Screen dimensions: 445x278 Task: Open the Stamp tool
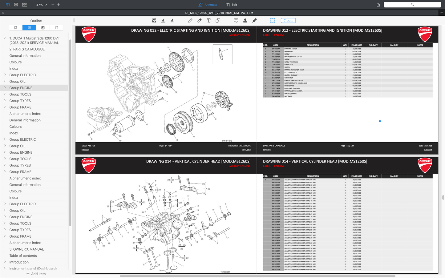[x=245, y=20]
